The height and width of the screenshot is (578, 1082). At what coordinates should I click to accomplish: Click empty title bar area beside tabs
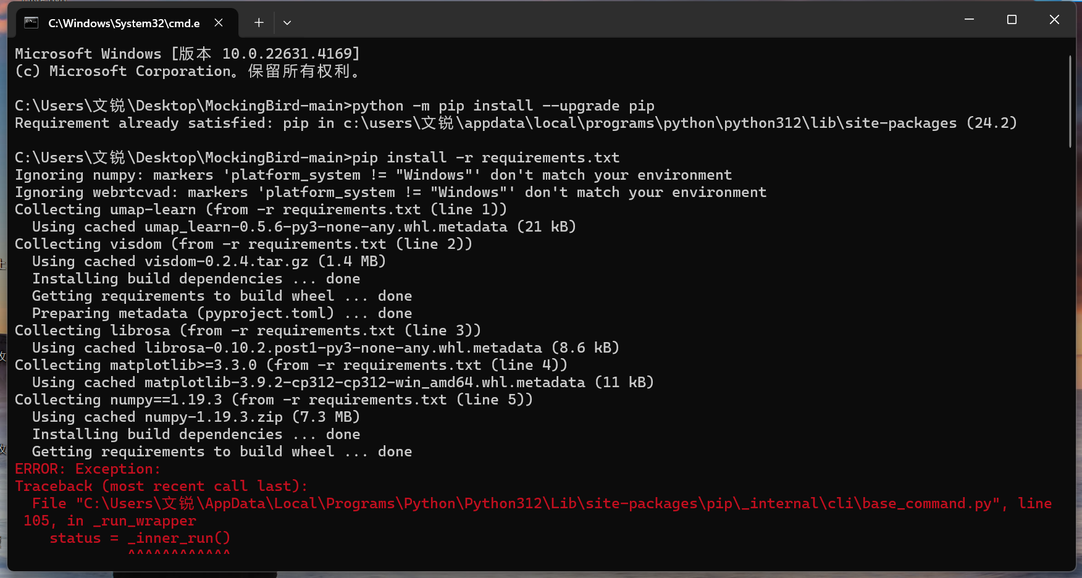point(618,20)
